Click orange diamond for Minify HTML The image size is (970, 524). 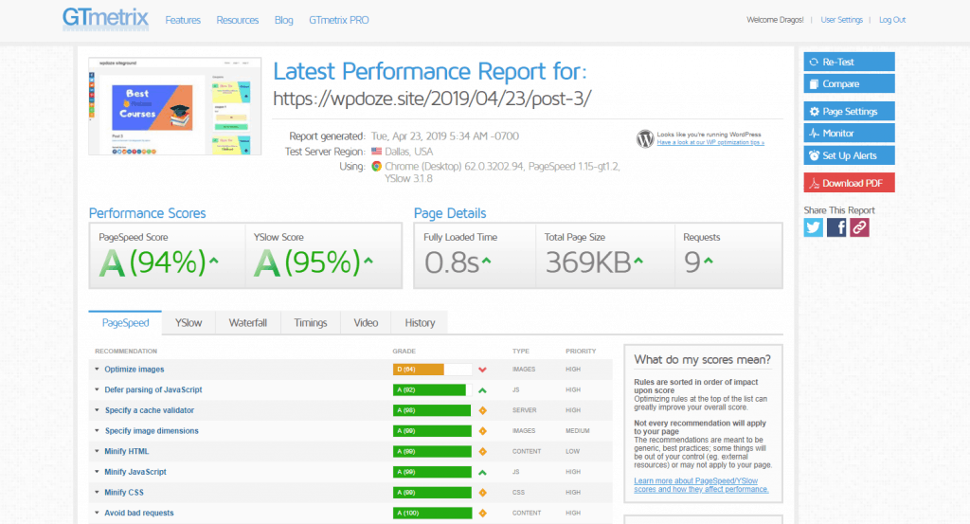[482, 452]
